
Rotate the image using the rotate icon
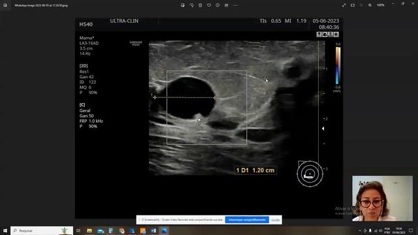[191, 5]
